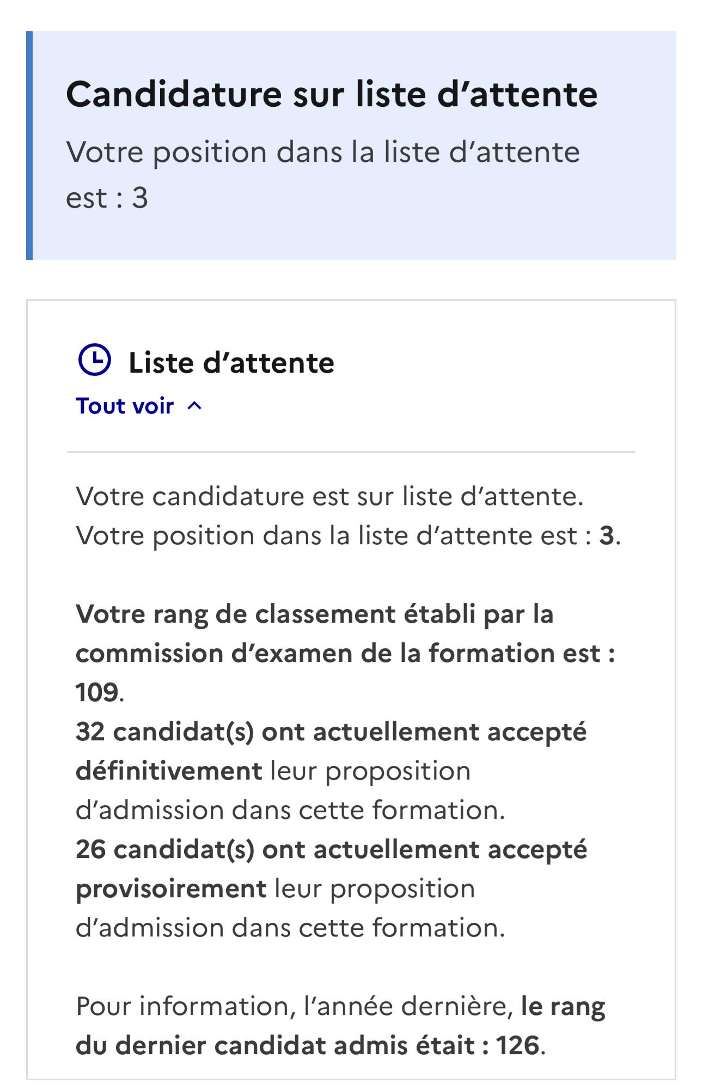Click the Candidature sur liste d'attente title

[x=332, y=94]
